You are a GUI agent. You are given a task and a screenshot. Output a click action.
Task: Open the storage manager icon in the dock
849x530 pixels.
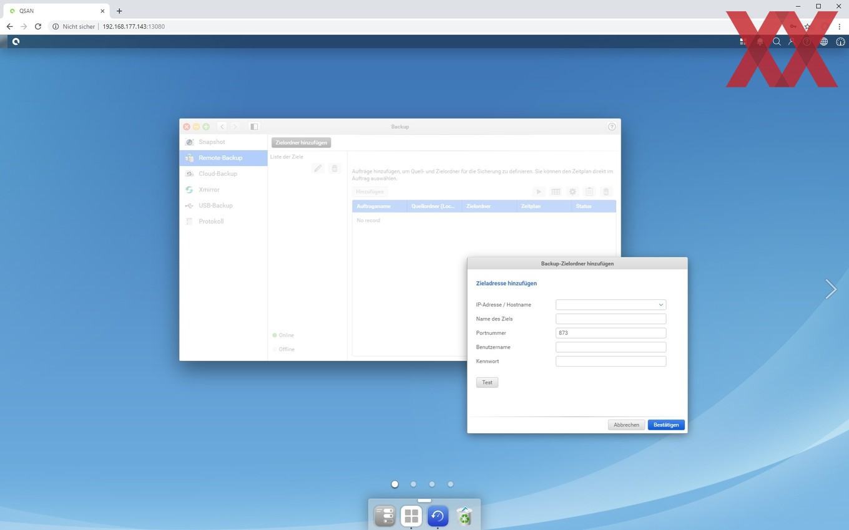[x=385, y=516]
